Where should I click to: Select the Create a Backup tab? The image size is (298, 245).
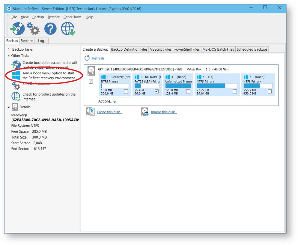pos(95,49)
